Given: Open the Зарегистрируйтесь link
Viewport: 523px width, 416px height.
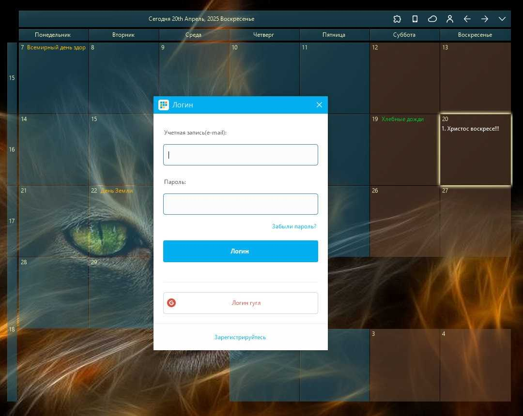Looking at the screenshot, I should tap(240, 337).
